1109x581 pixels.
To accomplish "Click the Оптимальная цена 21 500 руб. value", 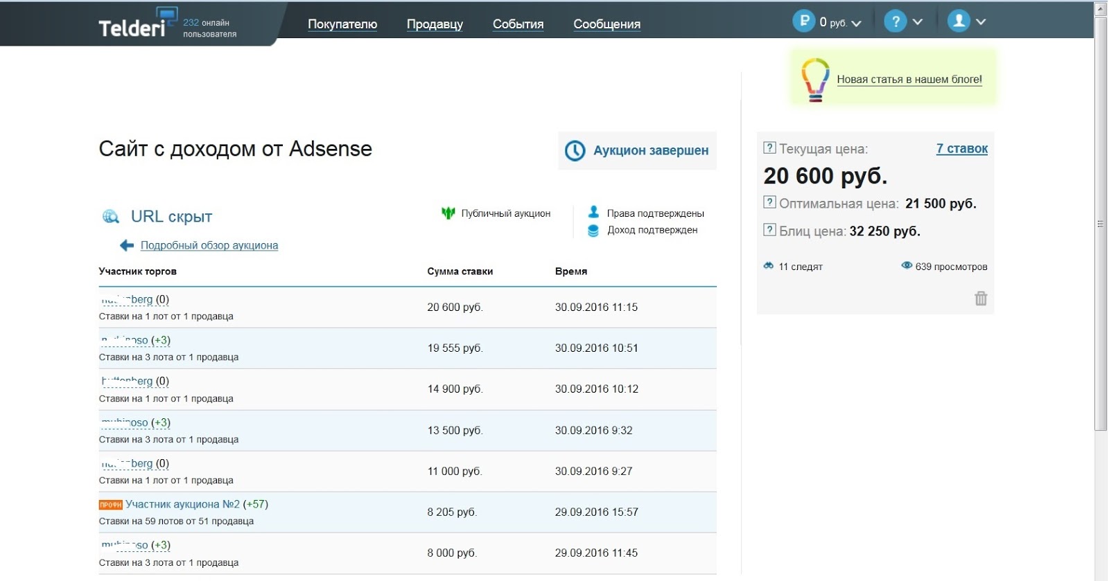I will click(x=941, y=204).
